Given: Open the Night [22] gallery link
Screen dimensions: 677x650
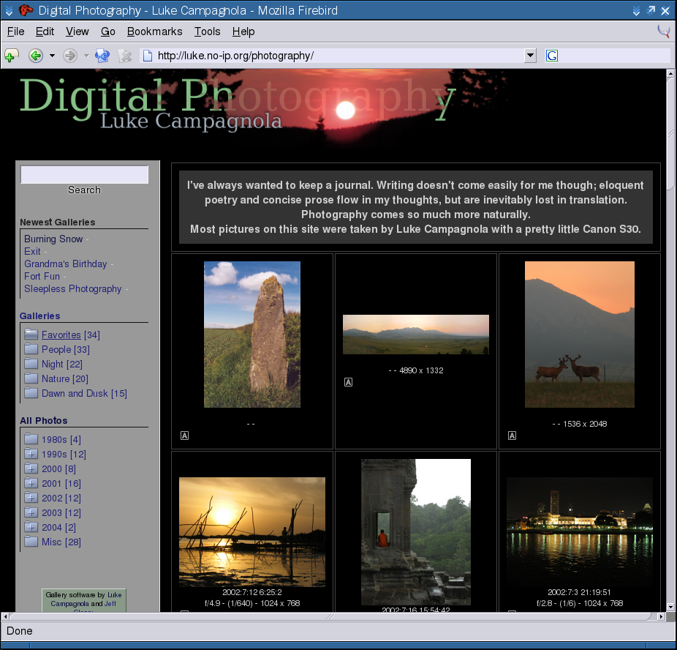Looking at the screenshot, I should pyautogui.click(x=61, y=365).
